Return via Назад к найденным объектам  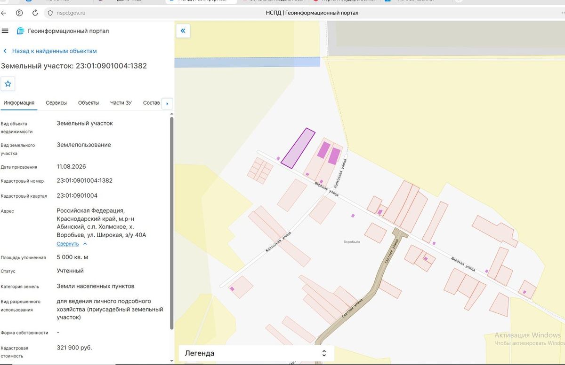click(x=54, y=51)
